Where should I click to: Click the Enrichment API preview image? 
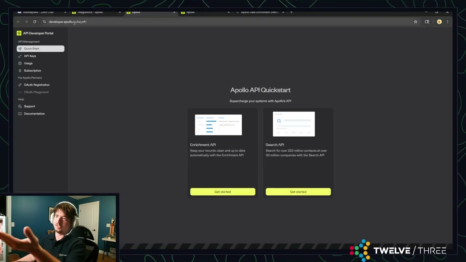(x=218, y=125)
